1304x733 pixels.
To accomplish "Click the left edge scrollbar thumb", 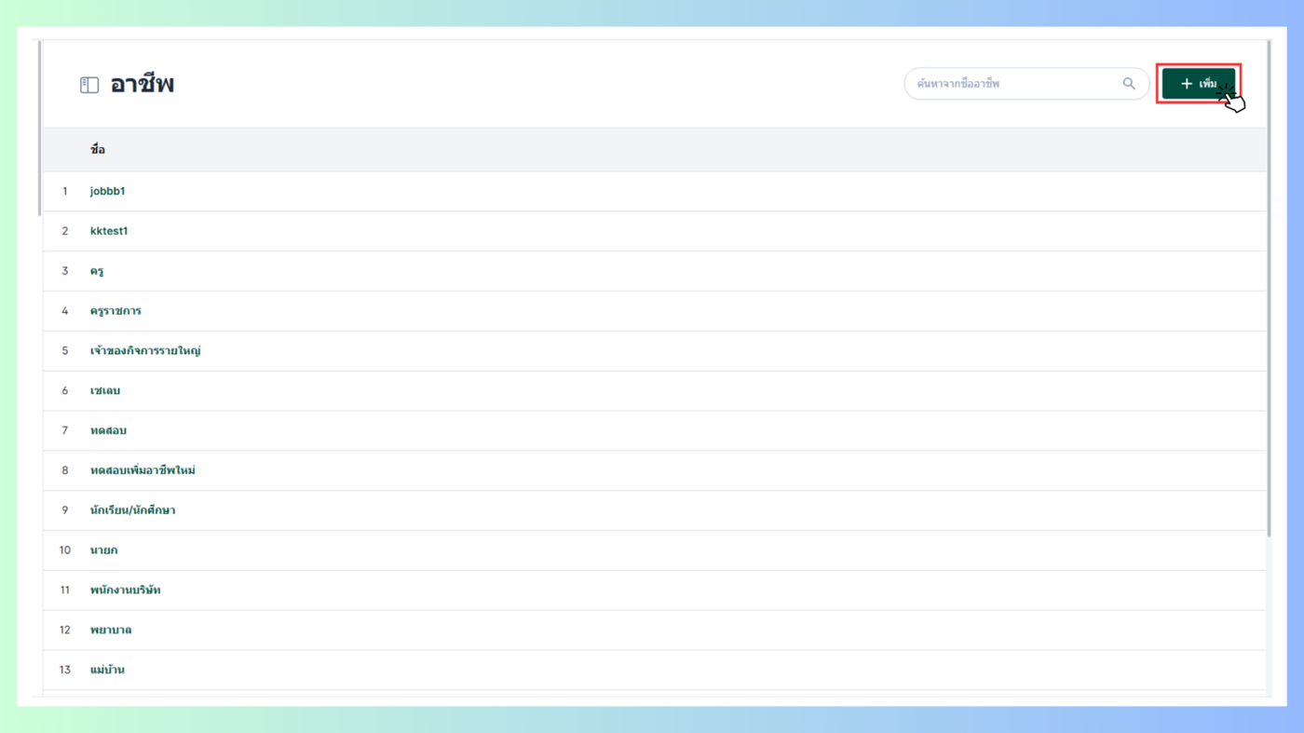I will [39, 129].
